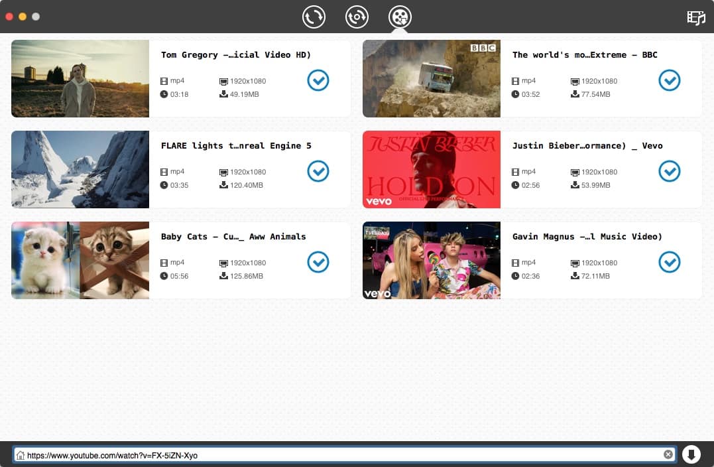Open the Tom Gregory video thumbnail
Screen dimensions: 714x467
point(80,78)
